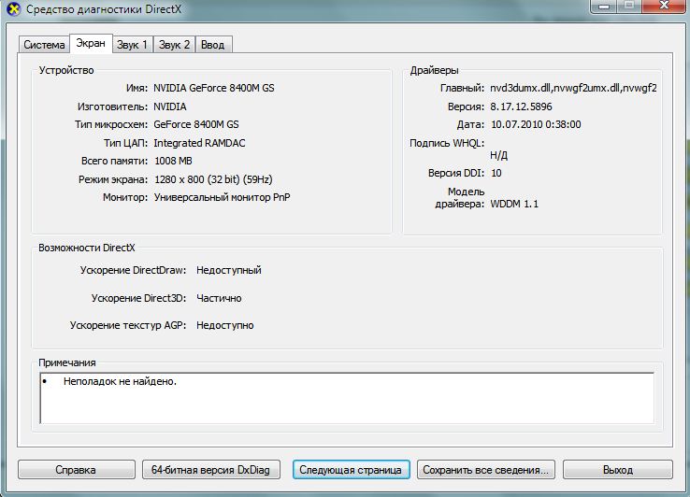The width and height of the screenshot is (690, 497).
Task: Click the Ускорение Direct3D status Частично
Action: click(219, 298)
